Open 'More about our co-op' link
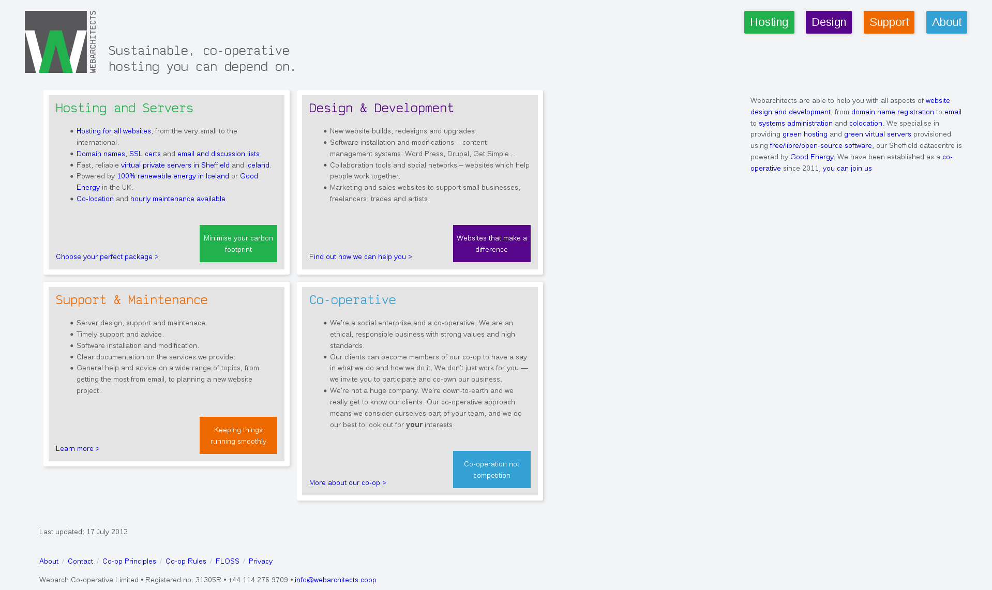992x590 pixels. tap(348, 483)
